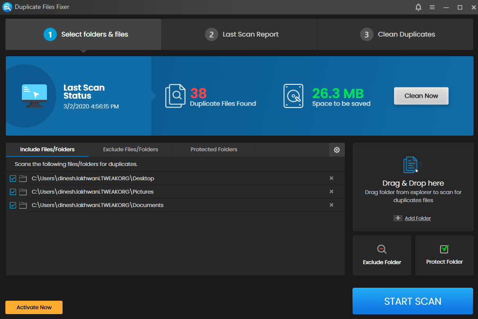Screen dimensions: 478x319
Task: Switch to Exclude Files/Folders tab
Action: [x=130, y=149]
